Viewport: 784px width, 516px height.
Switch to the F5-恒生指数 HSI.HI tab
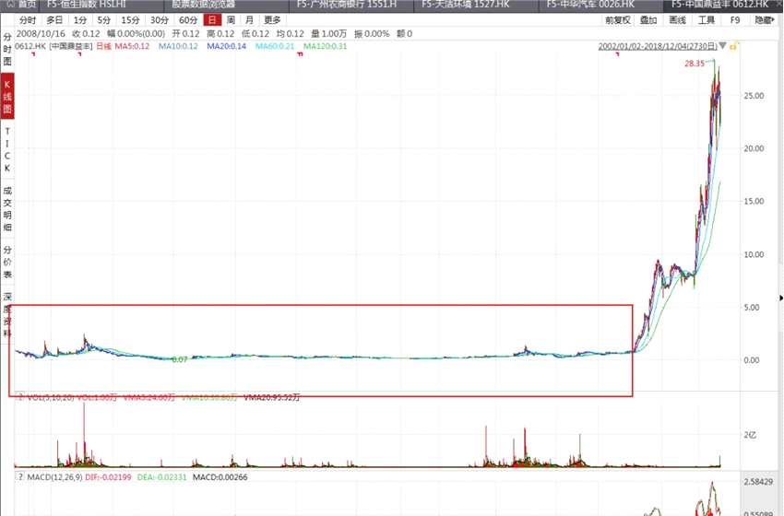(101, 5)
